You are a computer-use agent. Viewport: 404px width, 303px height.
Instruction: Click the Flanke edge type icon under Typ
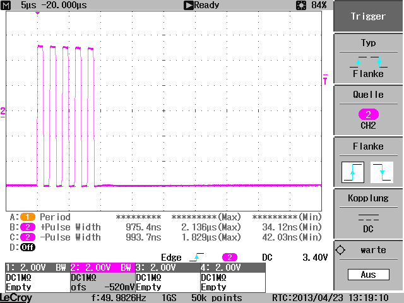[x=369, y=62]
